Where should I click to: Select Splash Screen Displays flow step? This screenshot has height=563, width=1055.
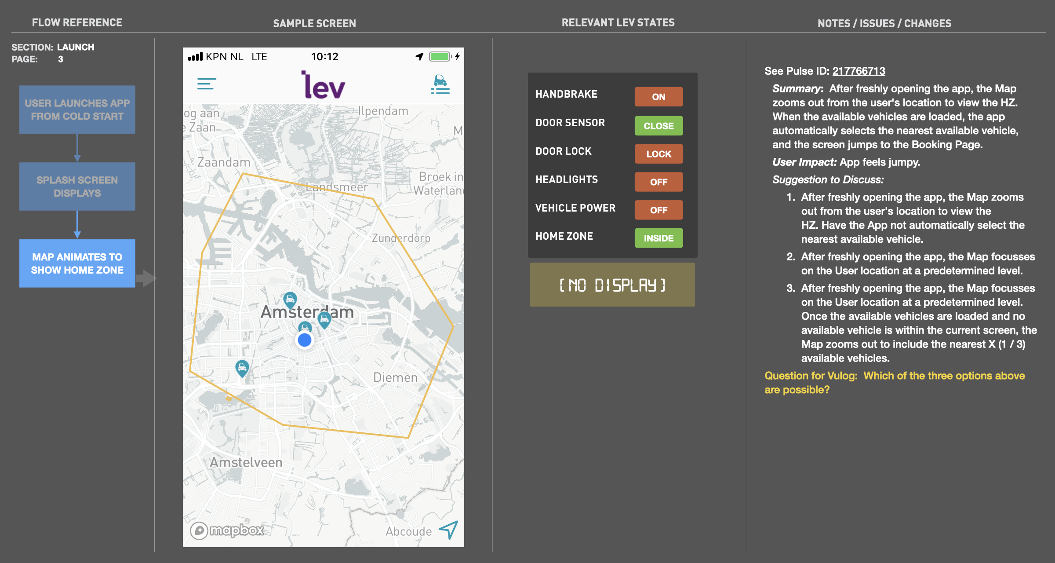click(77, 186)
